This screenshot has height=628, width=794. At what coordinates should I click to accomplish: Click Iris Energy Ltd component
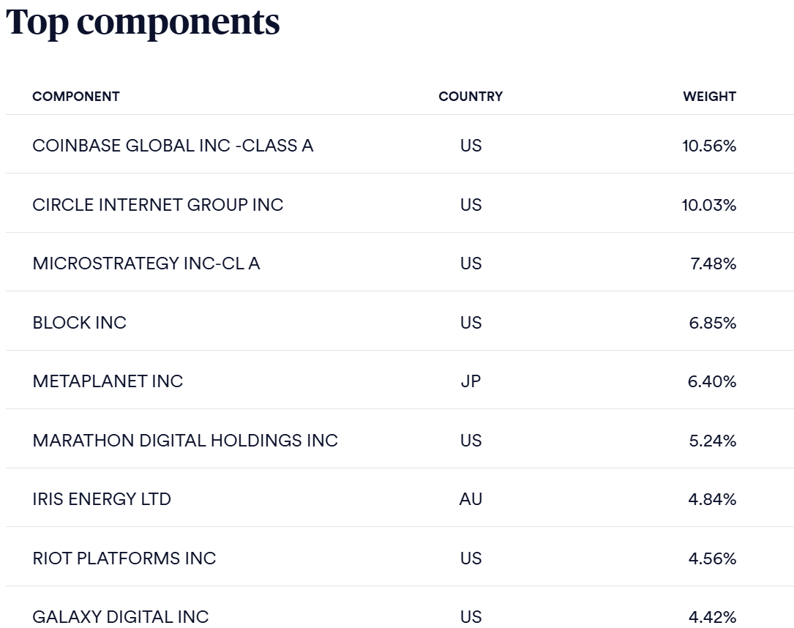(x=102, y=499)
